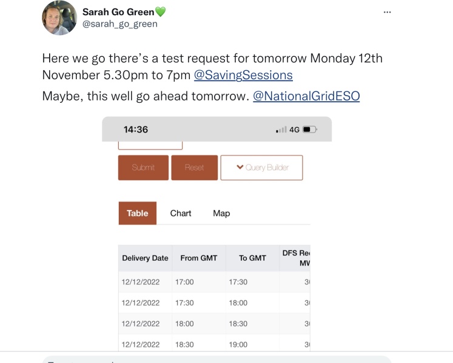This screenshot has height=363, width=453.
Task: Click the @sarah_go_green handle
Action: click(119, 24)
